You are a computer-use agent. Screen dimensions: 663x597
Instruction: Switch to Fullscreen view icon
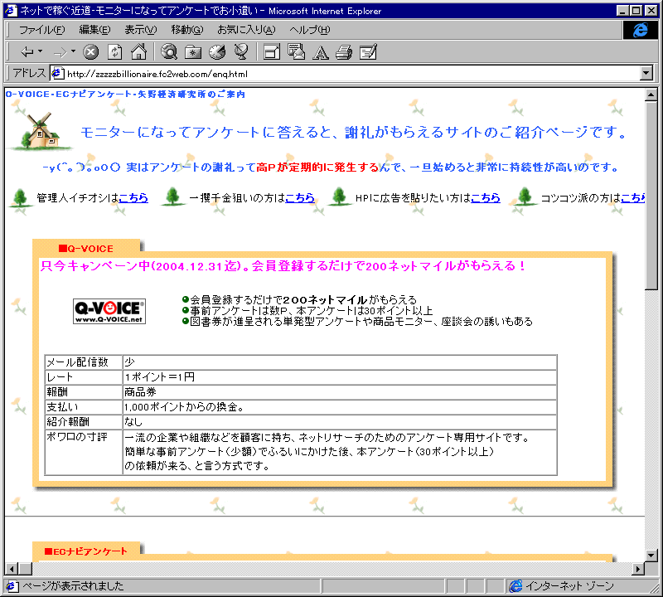(272, 52)
